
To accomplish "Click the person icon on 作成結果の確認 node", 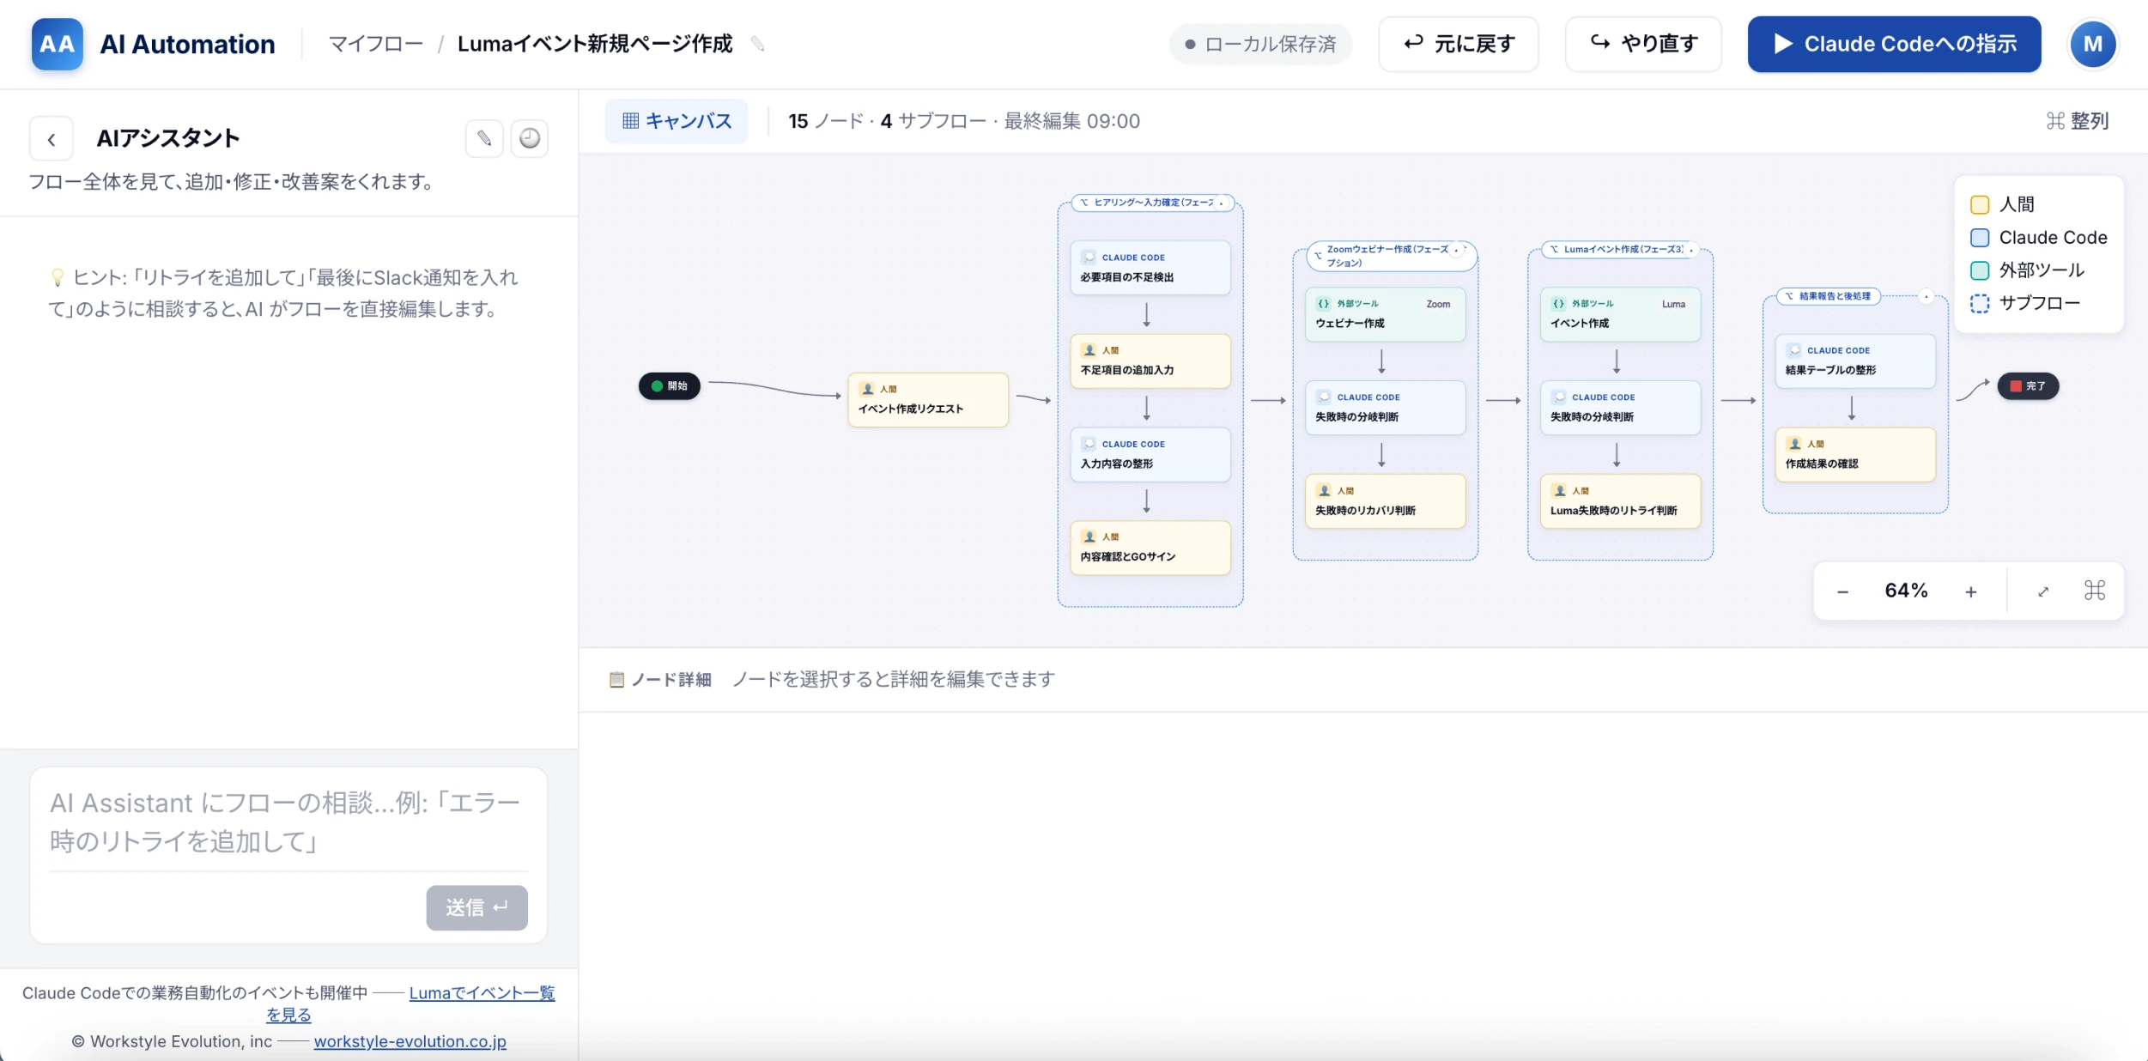I will click(1794, 444).
